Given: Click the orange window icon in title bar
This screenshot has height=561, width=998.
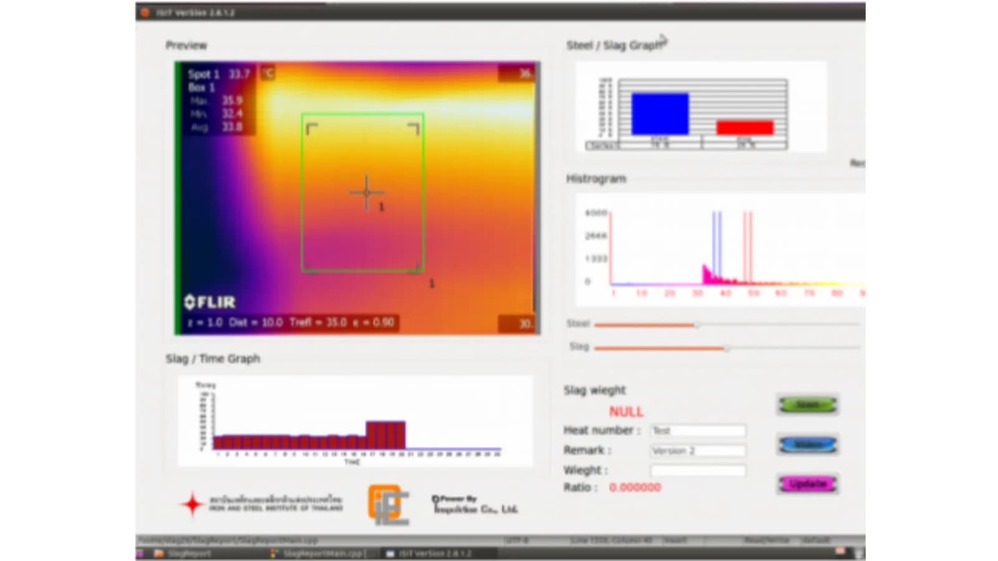Looking at the screenshot, I should pyautogui.click(x=145, y=12).
